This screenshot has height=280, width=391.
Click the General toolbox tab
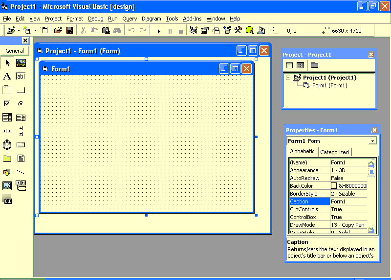tap(15, 51)
